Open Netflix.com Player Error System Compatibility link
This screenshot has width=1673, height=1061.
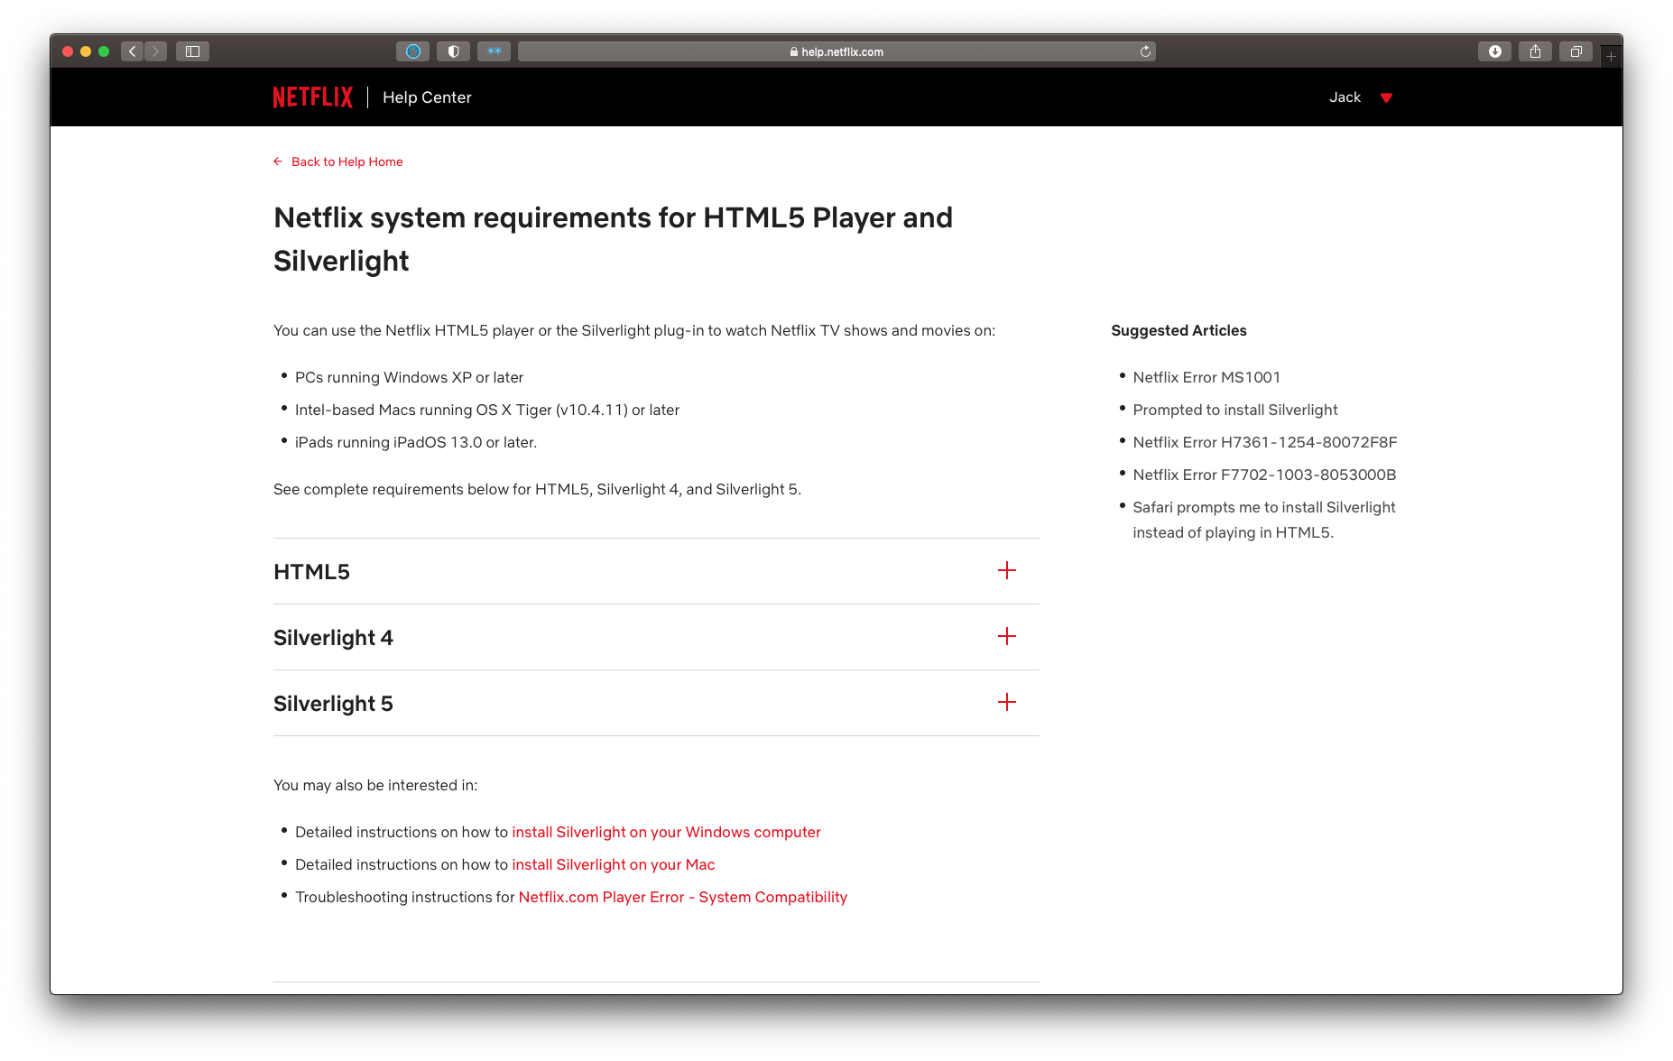[x=682, y=897]
